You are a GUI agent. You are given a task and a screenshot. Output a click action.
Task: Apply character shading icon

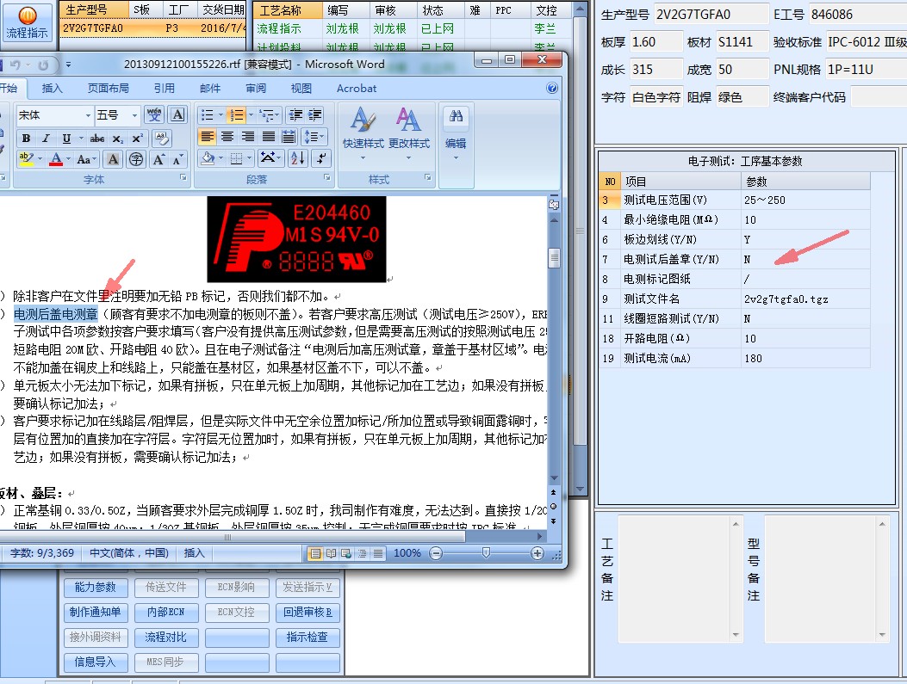point(114,159)
